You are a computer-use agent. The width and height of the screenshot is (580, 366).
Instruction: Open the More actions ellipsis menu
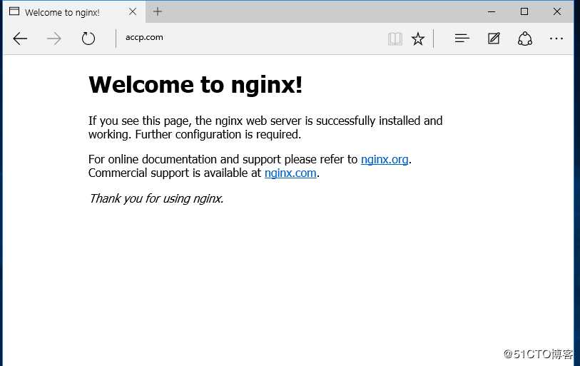click(556, 39)
